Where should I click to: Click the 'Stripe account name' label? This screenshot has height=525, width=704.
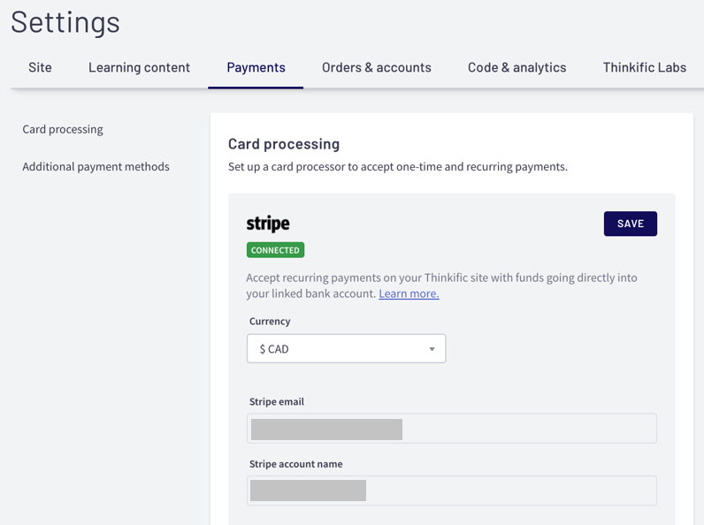(296, 464)
